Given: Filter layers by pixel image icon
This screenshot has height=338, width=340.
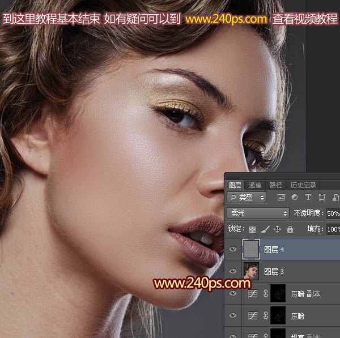Looking at the screenshot, I should point(281,197).
